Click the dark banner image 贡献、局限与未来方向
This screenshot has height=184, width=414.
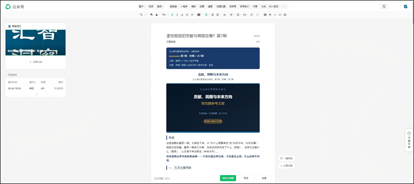213,108
